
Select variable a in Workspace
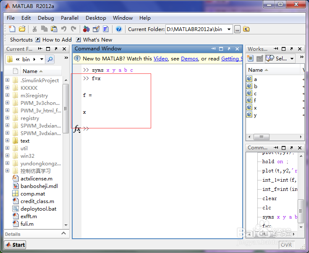tap(255, 79)
